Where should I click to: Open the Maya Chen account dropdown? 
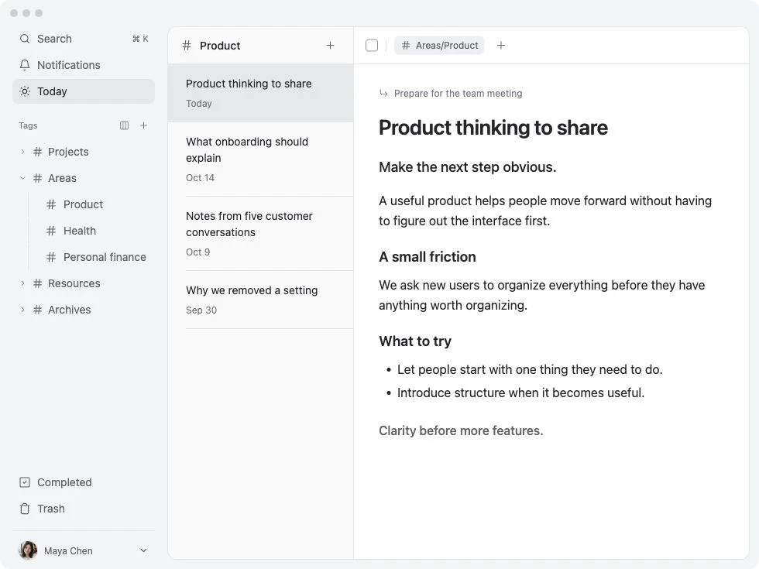pyautogui.click(x=143, y=550)
